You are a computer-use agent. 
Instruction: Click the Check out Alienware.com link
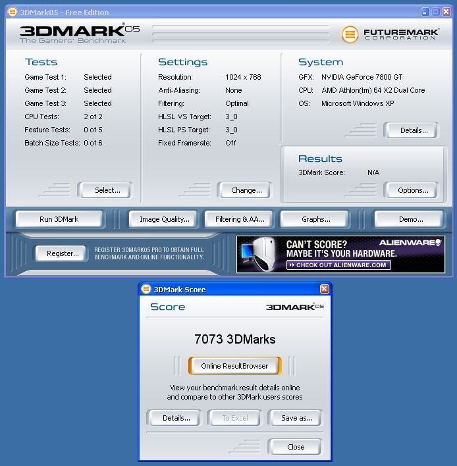[x=338, y=265]
